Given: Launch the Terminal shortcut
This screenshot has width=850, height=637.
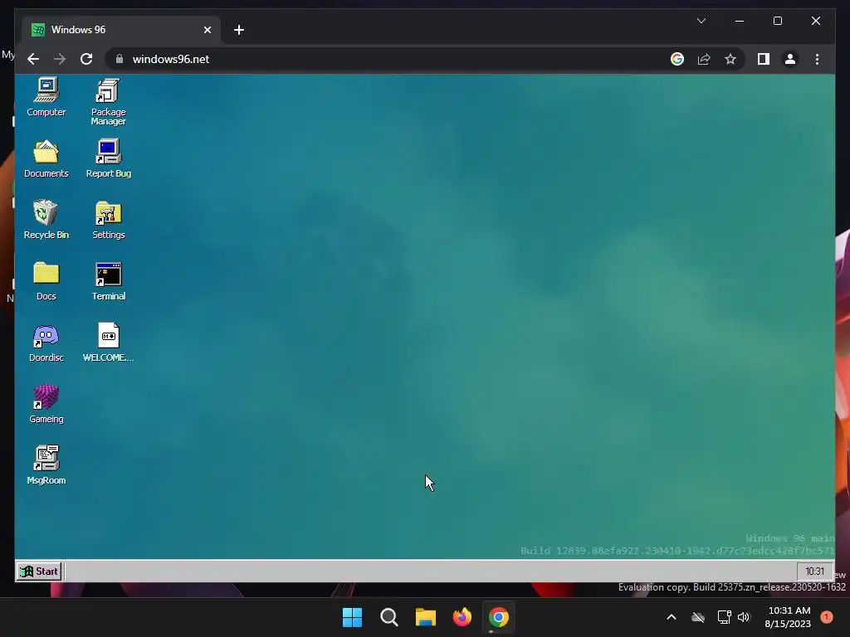Looking at the screenshot, I should click(109, 281).
